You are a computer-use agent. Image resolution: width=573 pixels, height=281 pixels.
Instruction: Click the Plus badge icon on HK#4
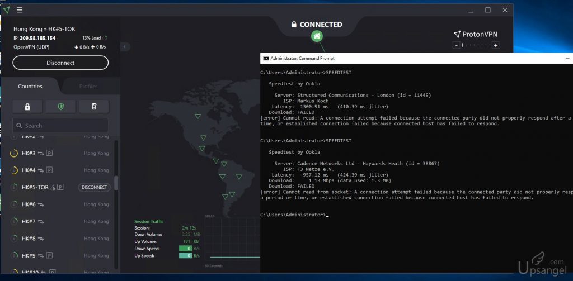[x=50, y=170]
